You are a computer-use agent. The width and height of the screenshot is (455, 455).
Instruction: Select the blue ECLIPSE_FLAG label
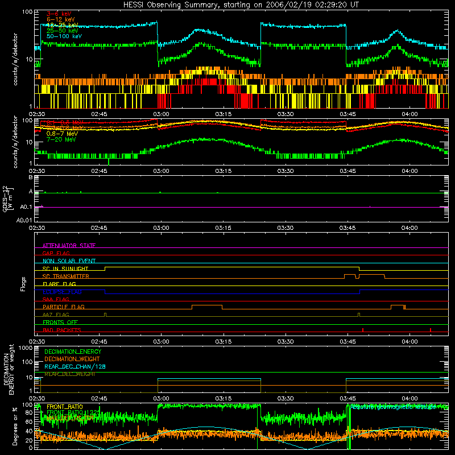point(62,292)
